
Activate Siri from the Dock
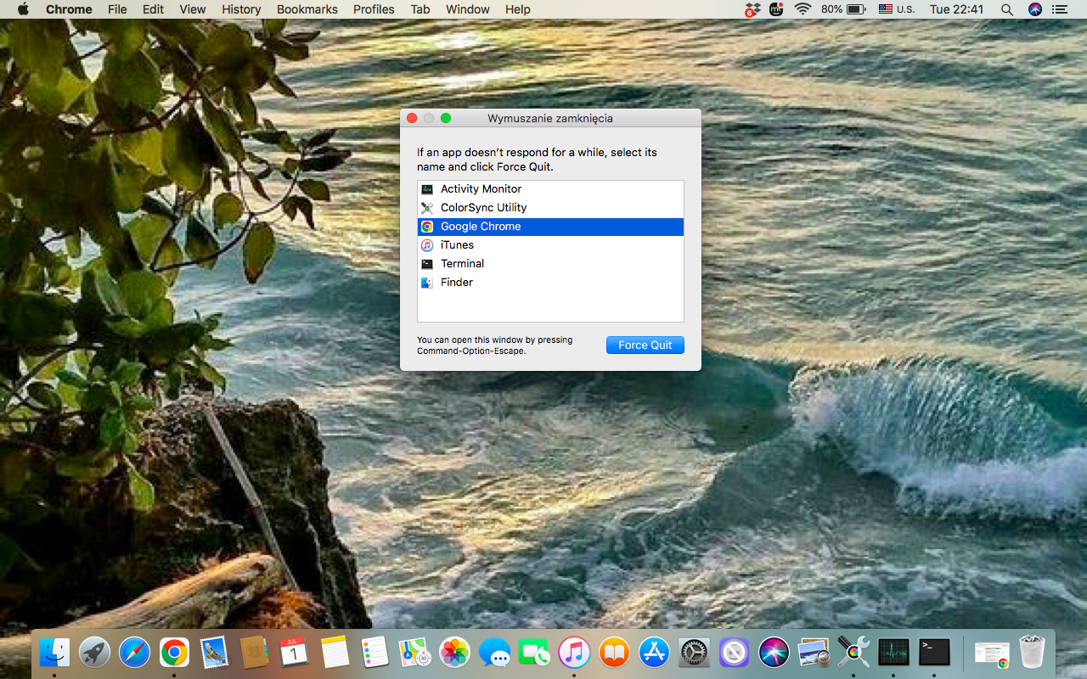coord(773,653)
